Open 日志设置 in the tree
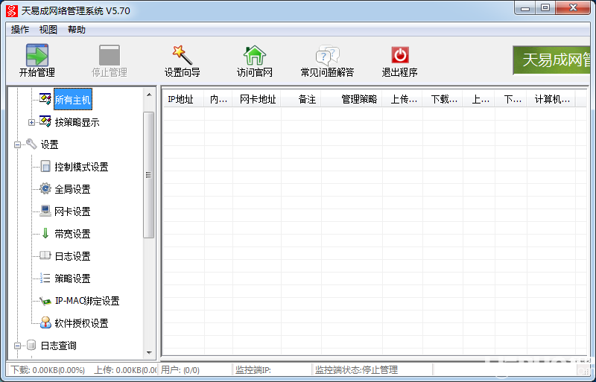Viewport: 596px width, 382px height. (72, 256)
